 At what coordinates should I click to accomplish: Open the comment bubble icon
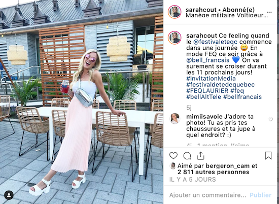pyautogui.click(x=187, y=156)
